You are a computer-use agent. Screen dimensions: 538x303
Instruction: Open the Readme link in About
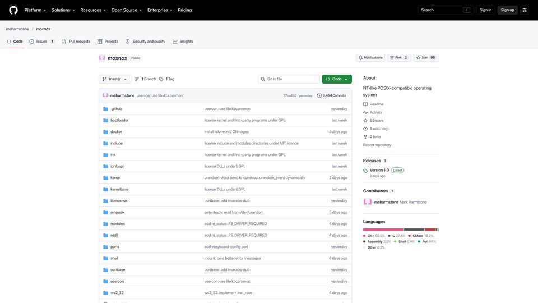tap(373, 104)
